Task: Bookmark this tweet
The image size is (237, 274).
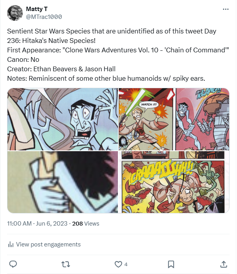Action: click(171, 264)
